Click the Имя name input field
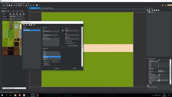 51,31
